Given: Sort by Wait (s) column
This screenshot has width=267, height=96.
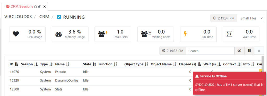Looking at the screenshot, I should (212, 64).
